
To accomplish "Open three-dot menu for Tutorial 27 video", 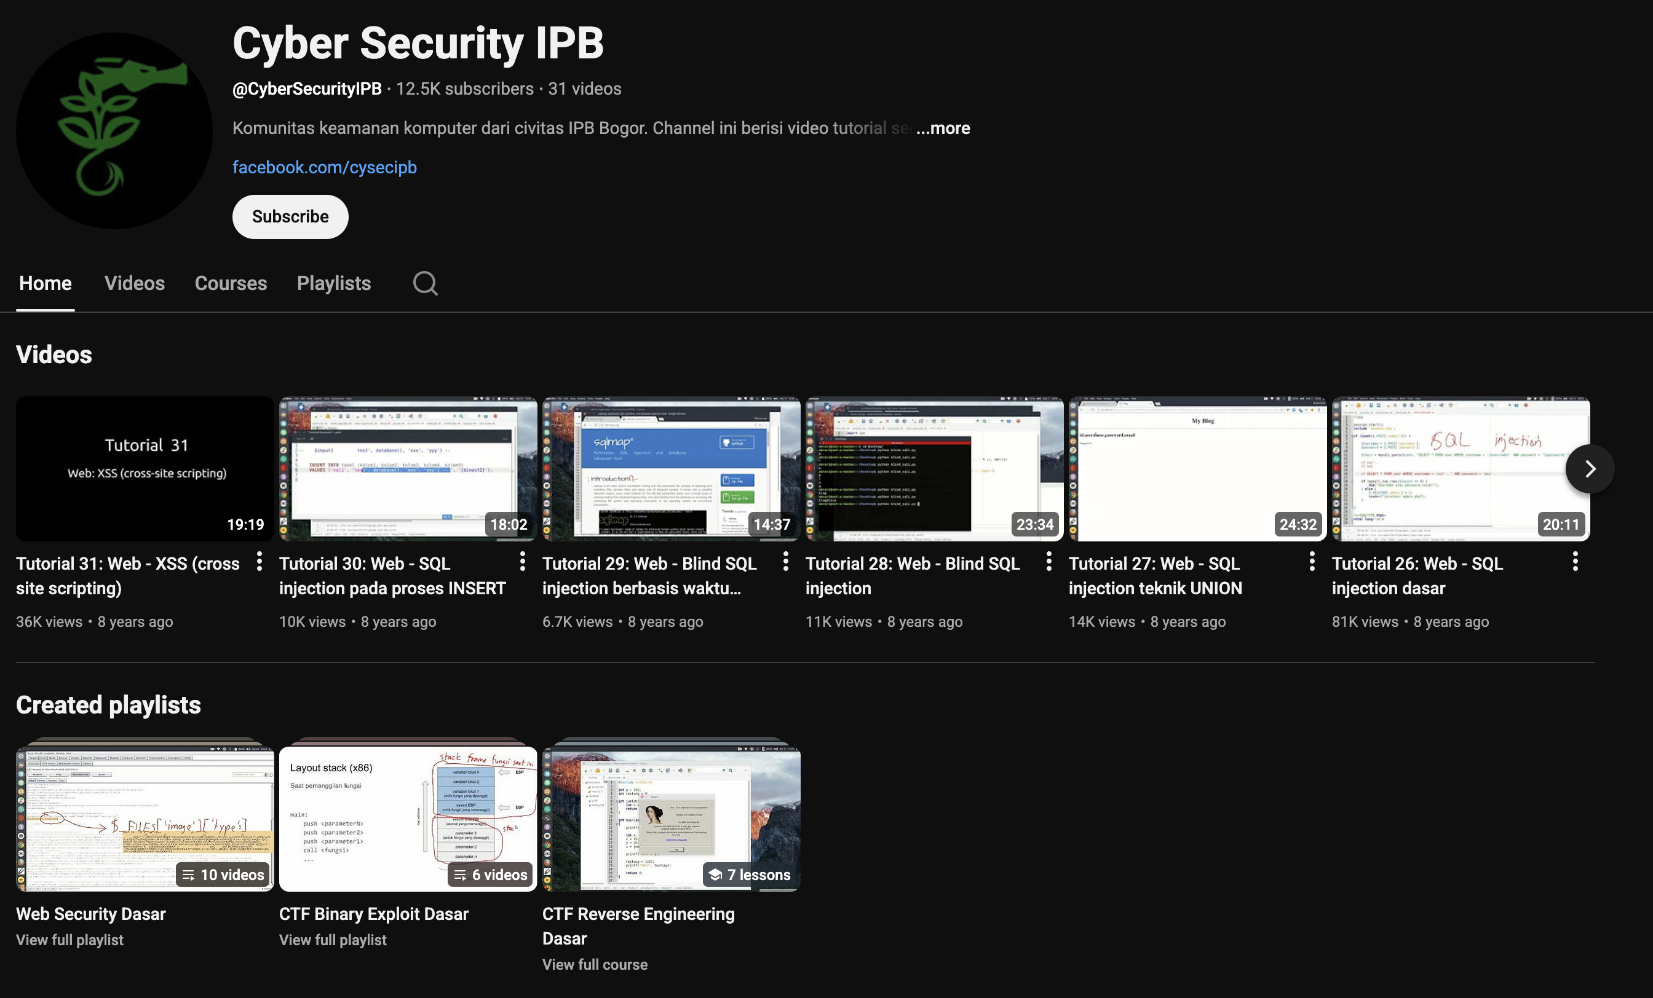I will [1312, 562].
